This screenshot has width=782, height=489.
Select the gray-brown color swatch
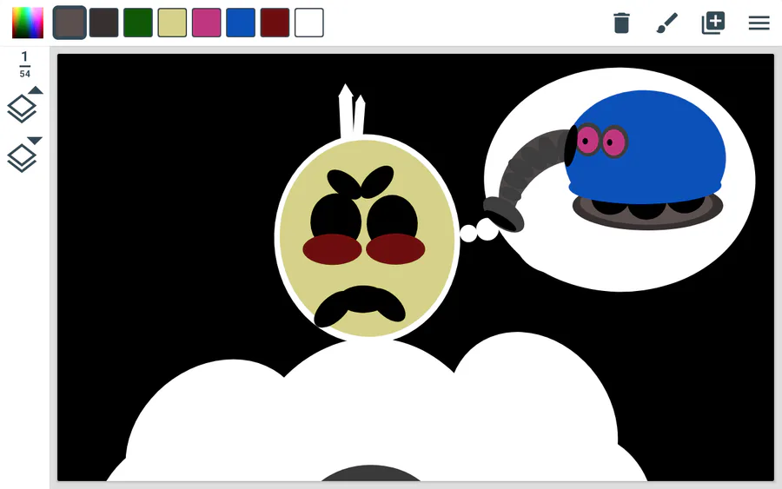point(70,23)
